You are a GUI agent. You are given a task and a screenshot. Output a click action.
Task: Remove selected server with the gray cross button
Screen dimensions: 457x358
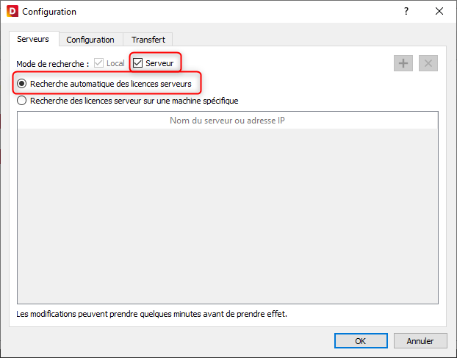pyautogui.click(x=428, y=63)
